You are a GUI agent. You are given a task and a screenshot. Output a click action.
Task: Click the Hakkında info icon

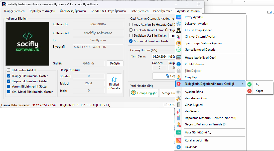click(179, 147)
